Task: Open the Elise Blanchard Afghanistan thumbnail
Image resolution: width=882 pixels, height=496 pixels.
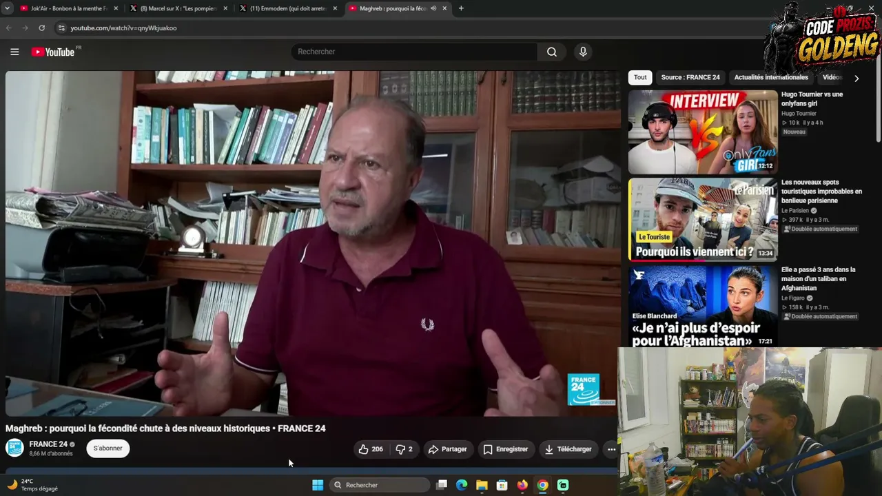Action: [x=703, y=307]
